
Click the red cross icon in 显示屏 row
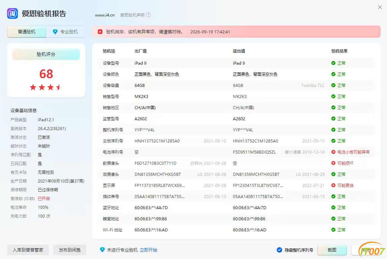[x=333, y=185]
